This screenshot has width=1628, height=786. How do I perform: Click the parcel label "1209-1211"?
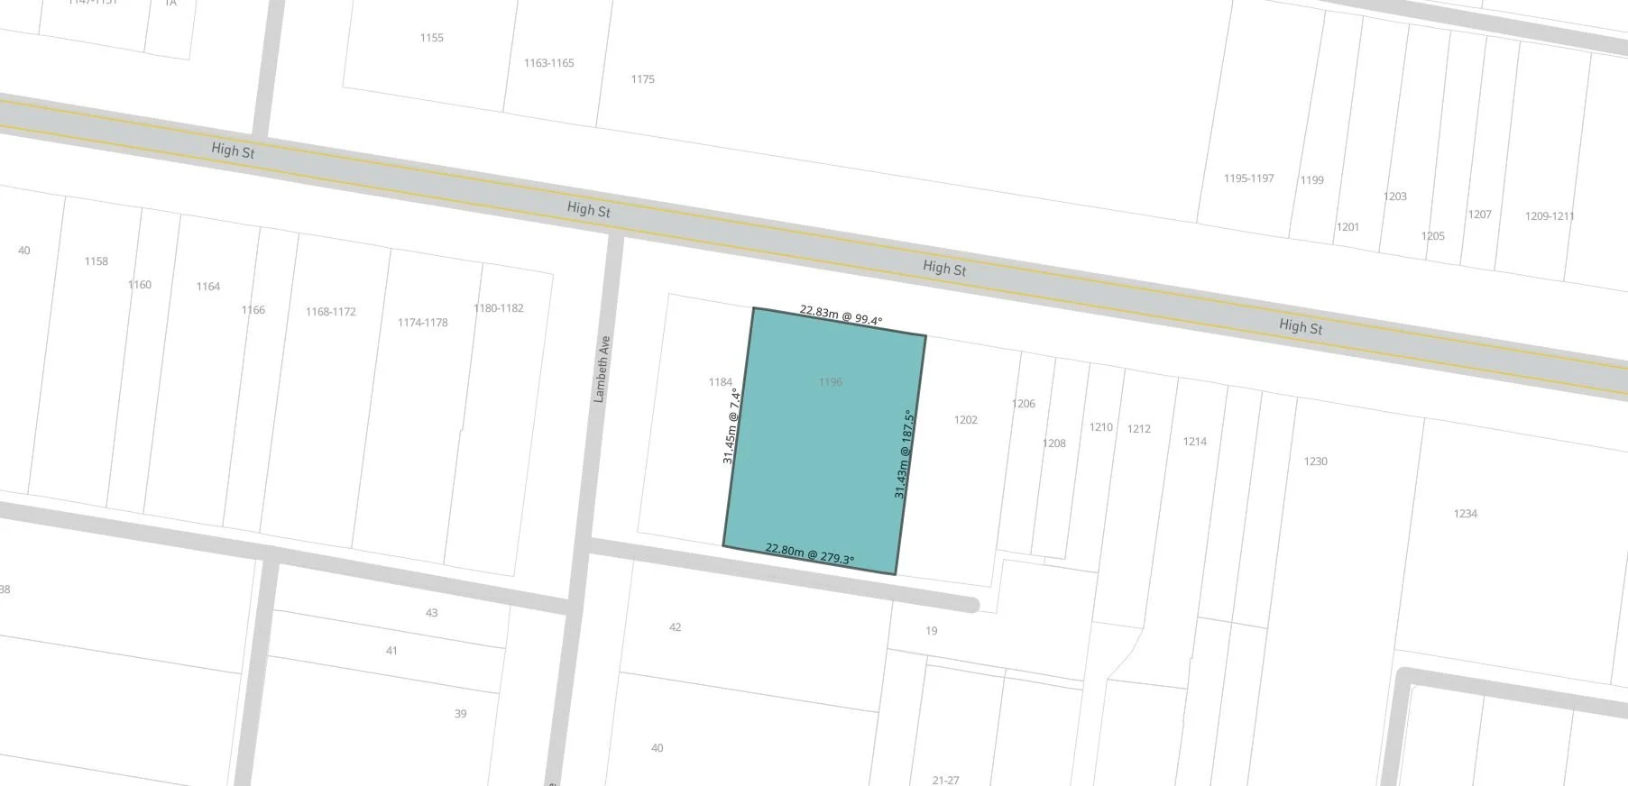click(x=1550, y=216)
